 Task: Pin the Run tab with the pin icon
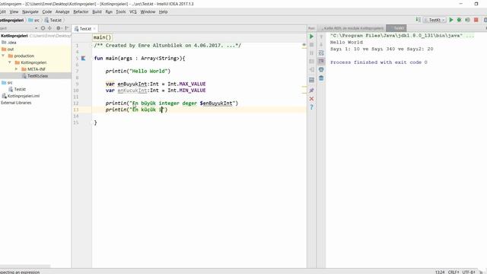[x=311, y=91]
